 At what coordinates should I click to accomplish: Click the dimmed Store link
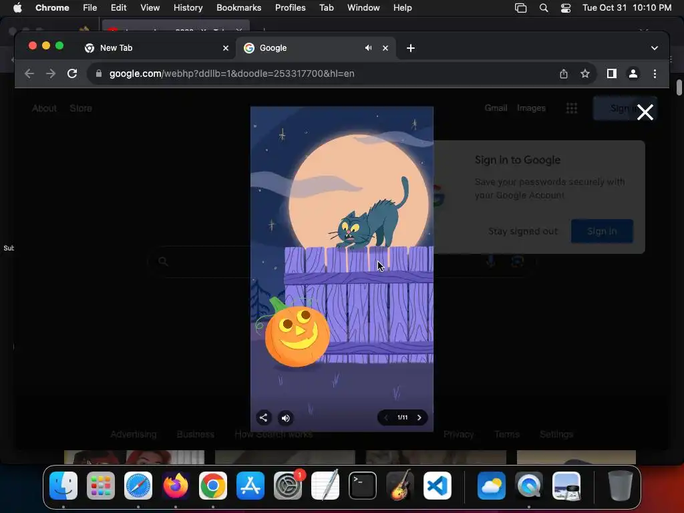click(x=81, y=108)
